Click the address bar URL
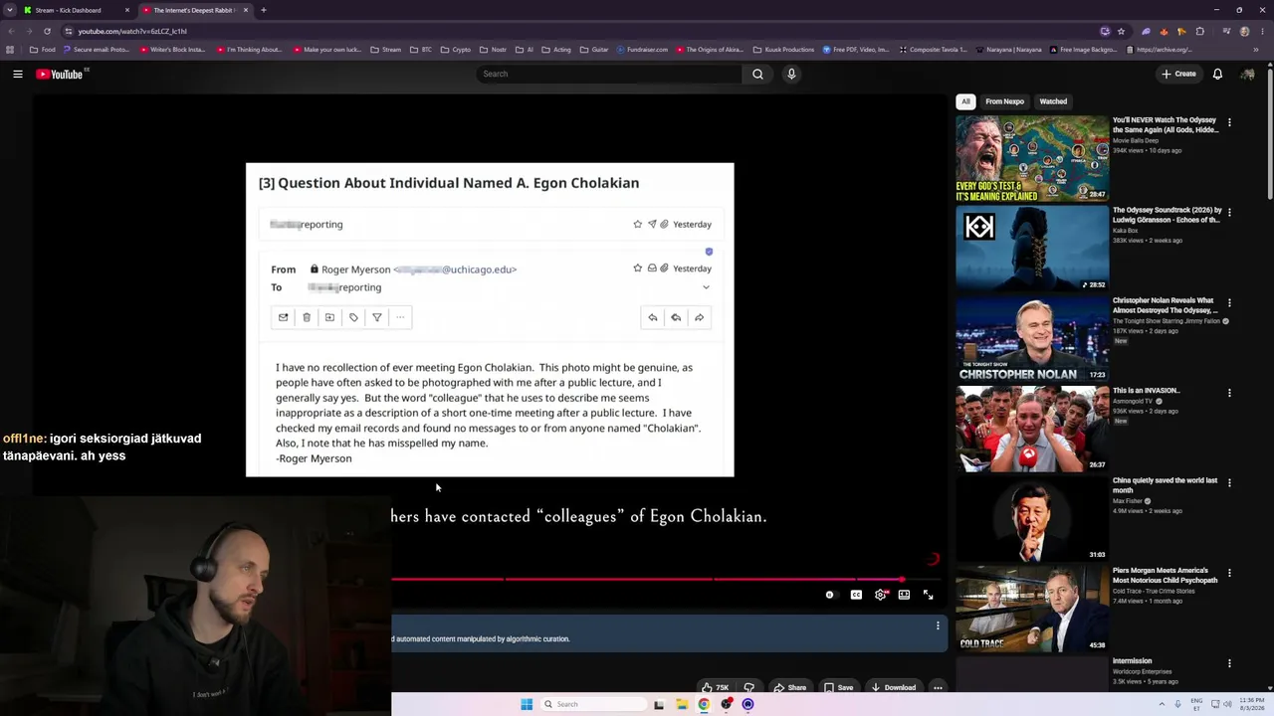This screenshot has width=1274, height=716. coord(132,31)
